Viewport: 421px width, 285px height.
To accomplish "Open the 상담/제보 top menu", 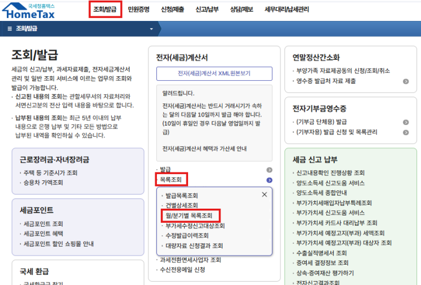I will click(x=241, y=10).
